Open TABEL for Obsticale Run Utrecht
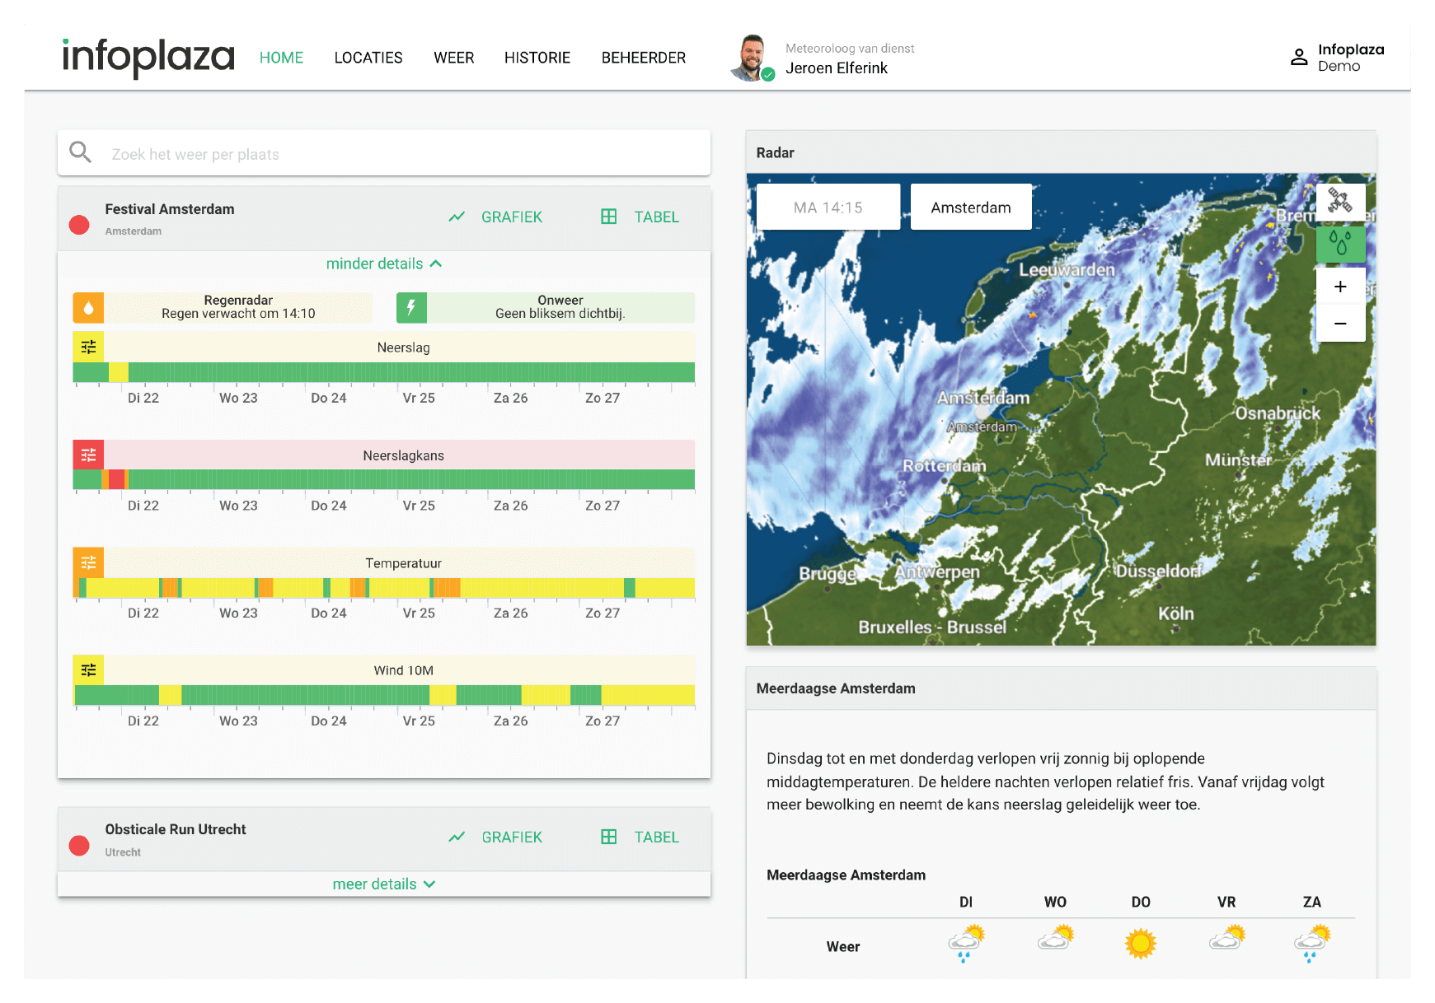Image resolution: width=1435 pixels, height=1003 pixels. [x=640, y=837]
